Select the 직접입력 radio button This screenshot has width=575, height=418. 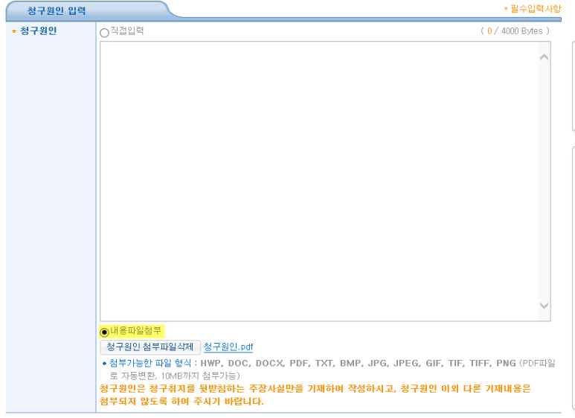(104, 33)
